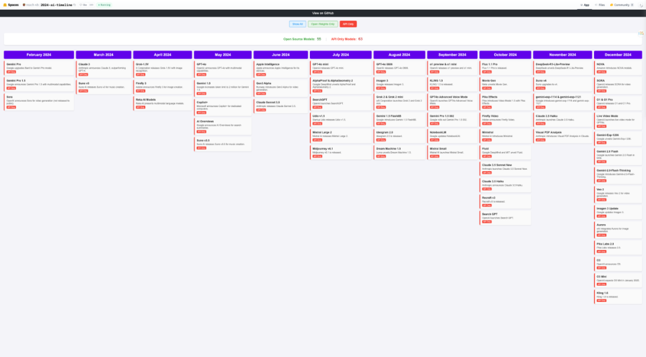Select the NOVA card in December
The height and width of the screenshot is (357, 646).
pyautogui.click(x=618, y=68)
